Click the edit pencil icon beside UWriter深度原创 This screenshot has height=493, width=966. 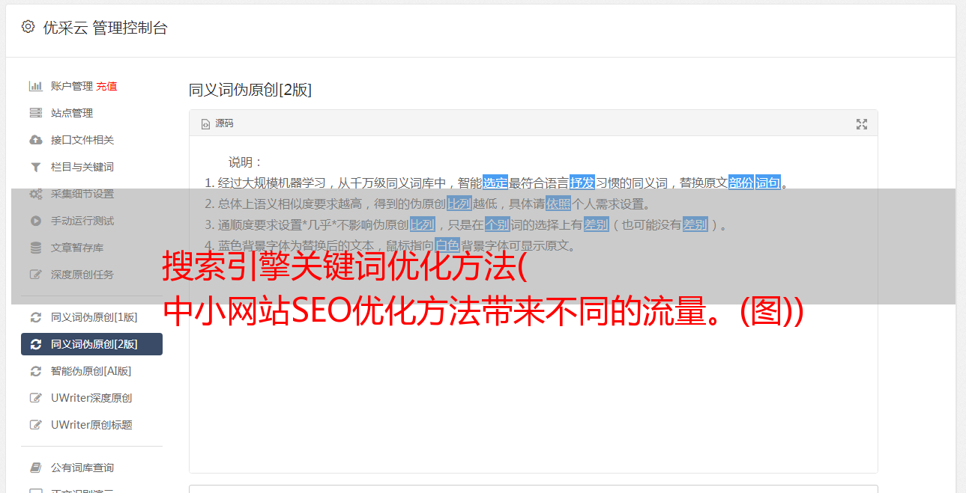click(35, 398)
